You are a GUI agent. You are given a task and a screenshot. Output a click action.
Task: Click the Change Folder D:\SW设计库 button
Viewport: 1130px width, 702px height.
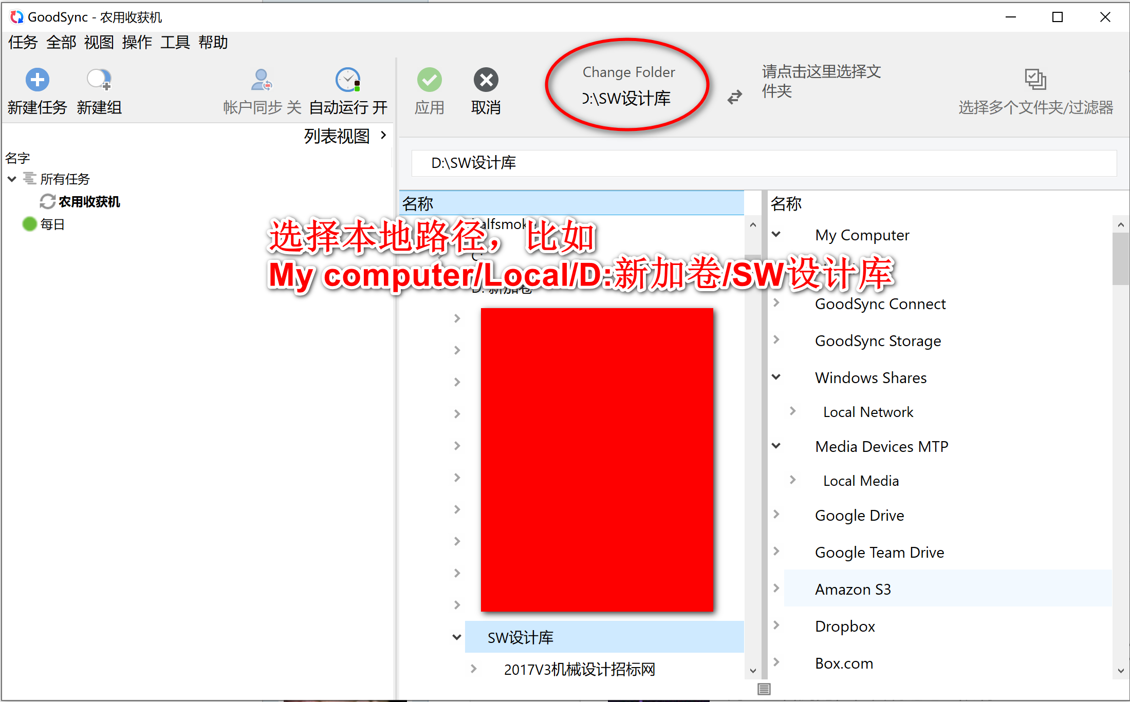(628, 85)
